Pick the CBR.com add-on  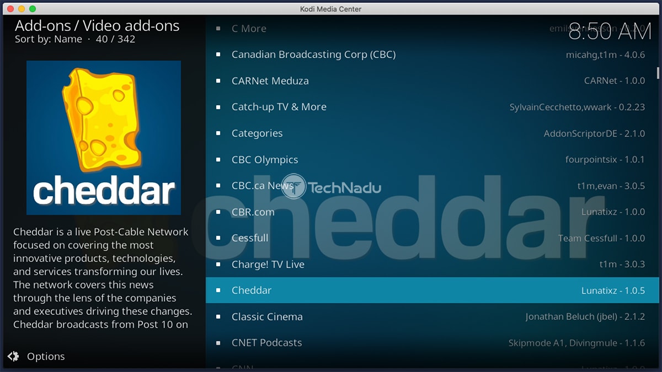point(433,212)
